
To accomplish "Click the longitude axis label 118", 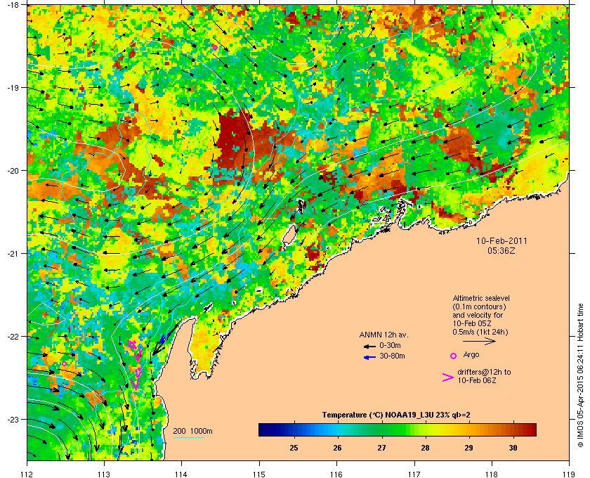I will click(492, 473).
